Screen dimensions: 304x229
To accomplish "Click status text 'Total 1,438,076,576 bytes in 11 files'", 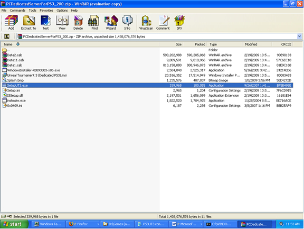I will tap(185, 216).
